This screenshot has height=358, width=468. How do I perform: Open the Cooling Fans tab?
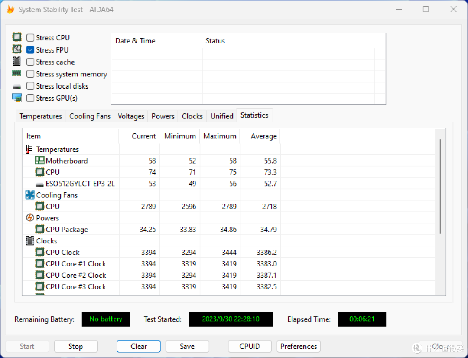[90, 116]
